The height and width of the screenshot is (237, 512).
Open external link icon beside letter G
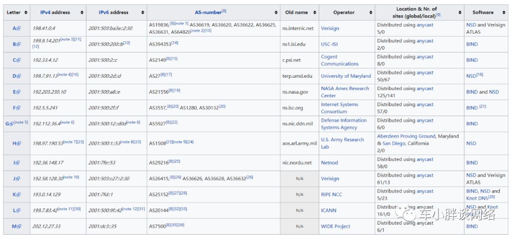coord(12,124)
